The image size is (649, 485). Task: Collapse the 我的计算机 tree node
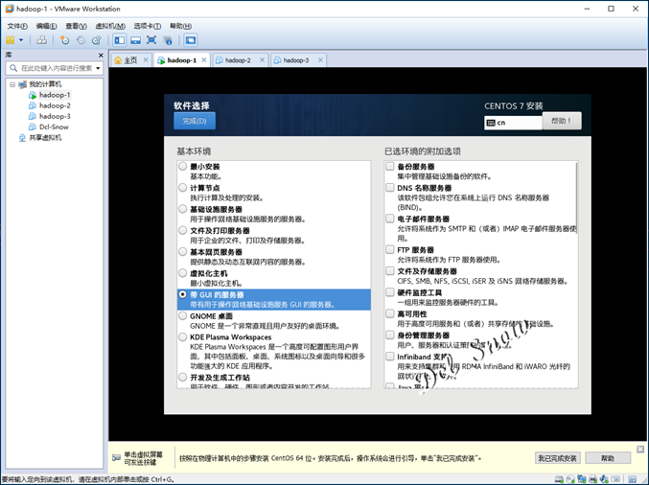(x=12, y=84)
